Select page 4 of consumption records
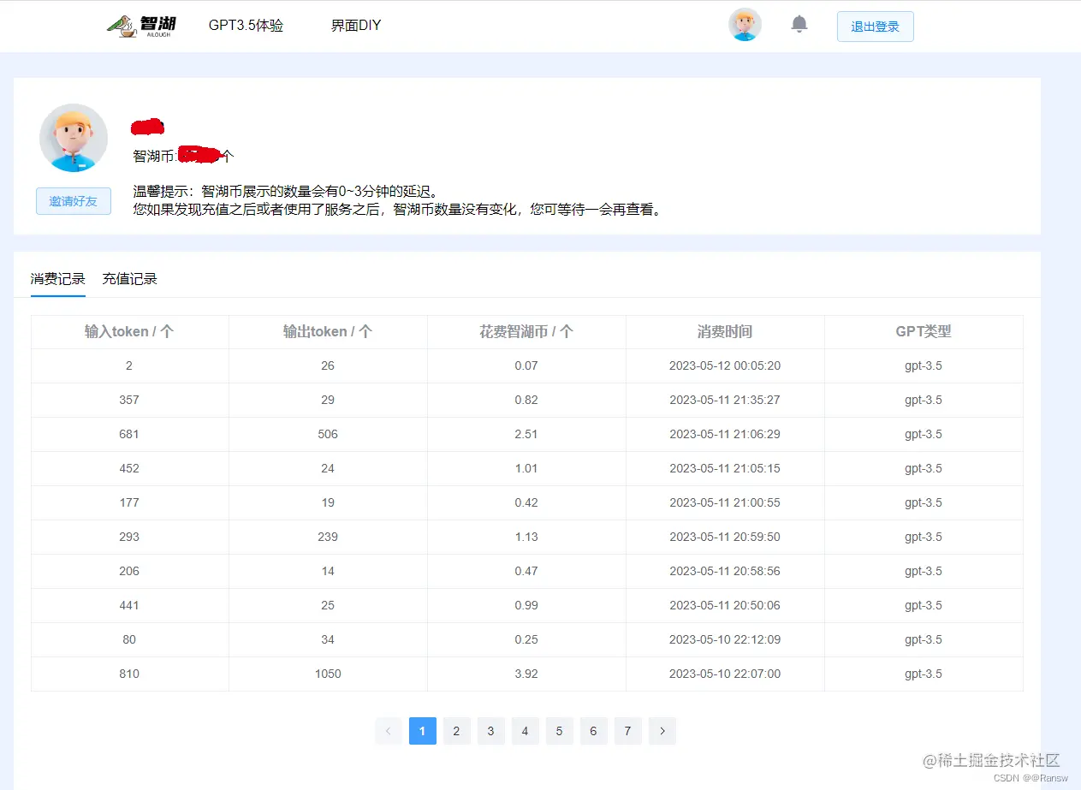The width and height of the screenshot is (1081, 790). click(x=525, y=731)
